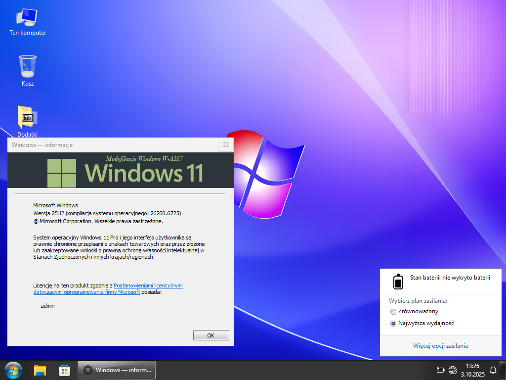Click the taskbar clock and date
The height and width of the screenshot is (380, 506).
pyautogui.click(x=472, y=370)
